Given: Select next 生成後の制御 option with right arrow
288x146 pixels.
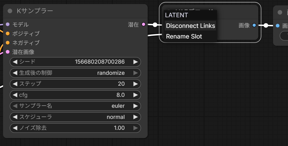Looking at the screenshot, I should 136,73.
